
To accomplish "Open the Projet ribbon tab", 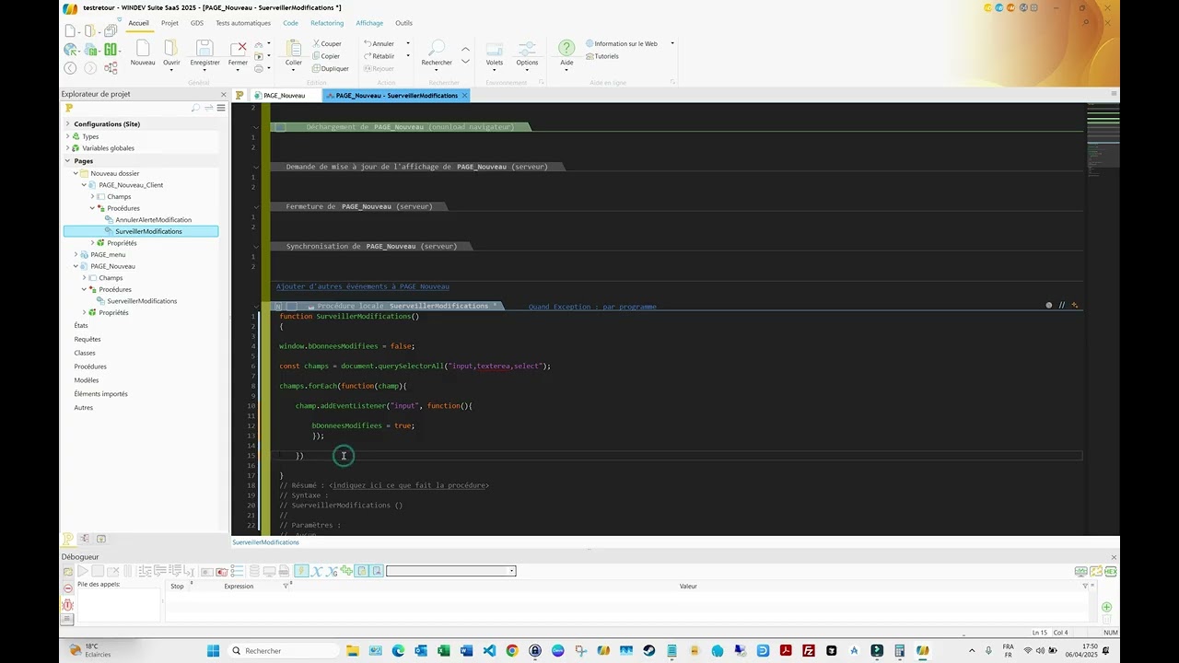I will click(x=169, y=23).
